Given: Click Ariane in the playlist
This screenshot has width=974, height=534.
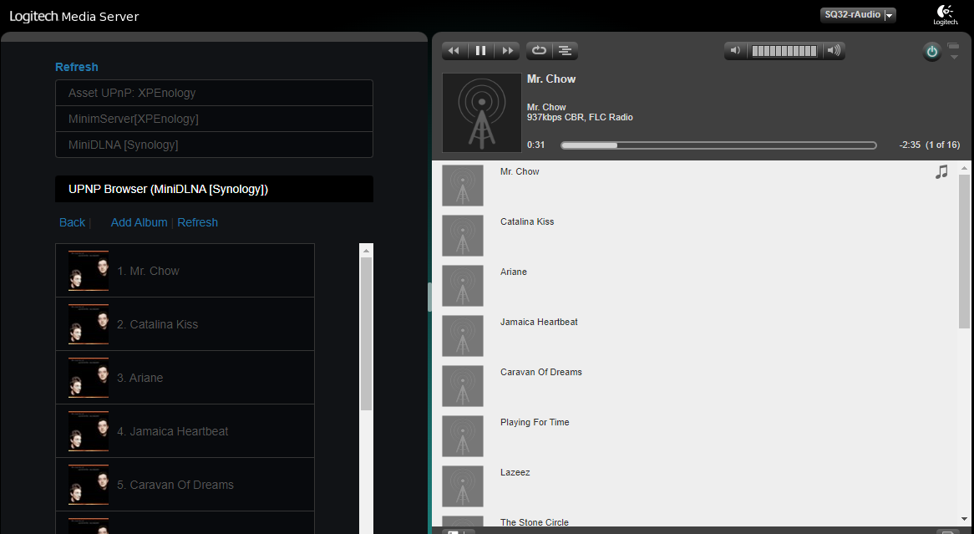Looking at the screenshot, I should pyautogui.click(x=513, y=272).
